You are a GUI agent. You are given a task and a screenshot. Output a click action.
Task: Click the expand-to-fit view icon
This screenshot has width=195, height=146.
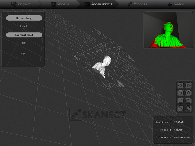click(x=188, y=108)
